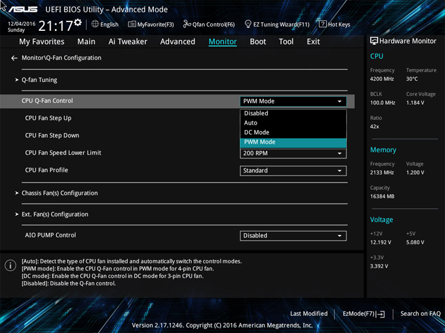This screenshot has height=333, width=445.
Task: Choose Auto in the Q-Fan dropdown list
Action: pos(293,123)
